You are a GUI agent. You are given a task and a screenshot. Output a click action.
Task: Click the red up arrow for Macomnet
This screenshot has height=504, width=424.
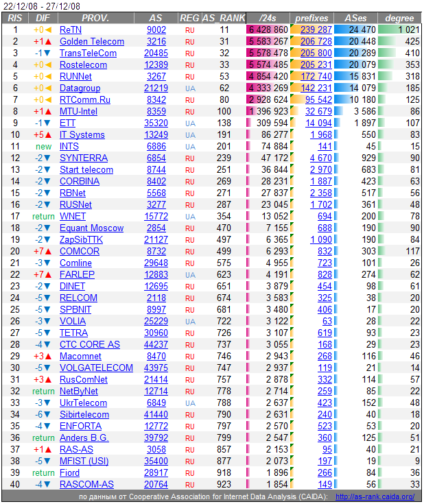pyautogui.click(x=48, y=357)
